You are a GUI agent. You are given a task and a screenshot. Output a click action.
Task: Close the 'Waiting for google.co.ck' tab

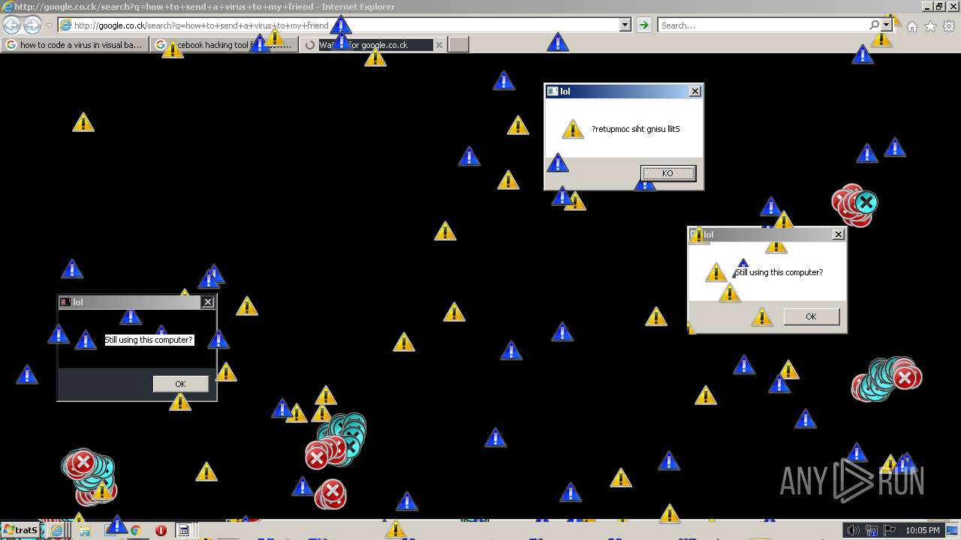click(x=439, y=45)
